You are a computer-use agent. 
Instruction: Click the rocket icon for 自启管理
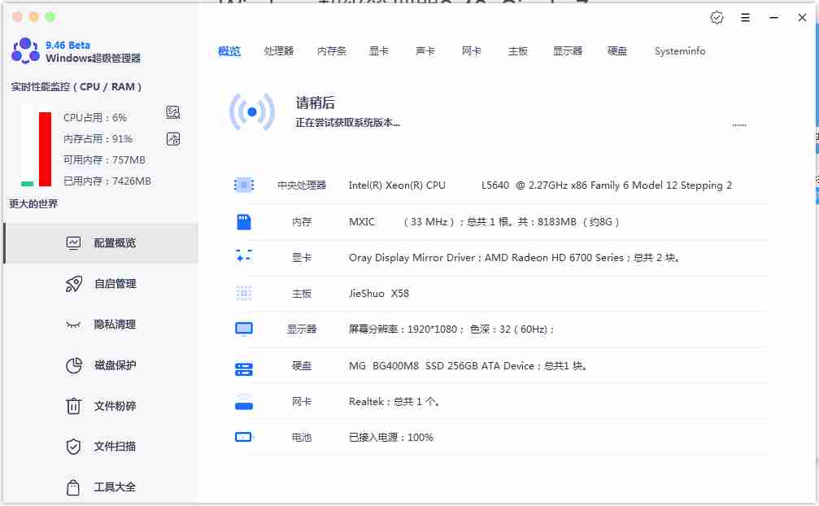pos(74,284)
